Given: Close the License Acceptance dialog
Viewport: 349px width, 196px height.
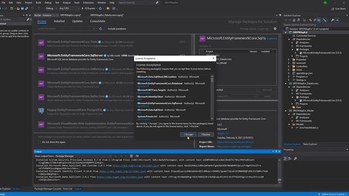Looking at the screenshot, I should point(213,58).
